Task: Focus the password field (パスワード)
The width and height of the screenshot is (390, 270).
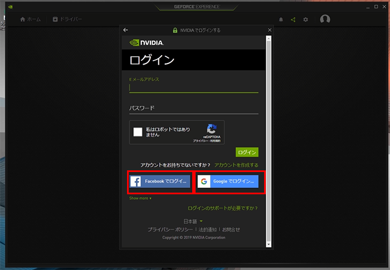Action: 194,109
